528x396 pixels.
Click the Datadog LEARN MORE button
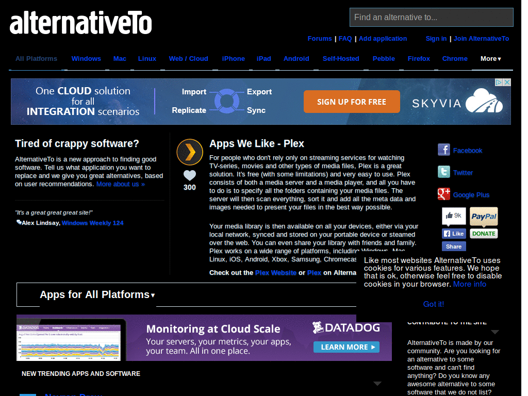(x=346, y=347)
